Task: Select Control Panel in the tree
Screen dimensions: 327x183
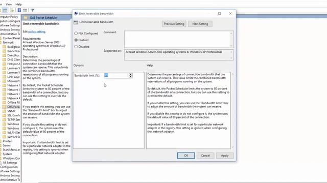Action: [x=11, y=38]
